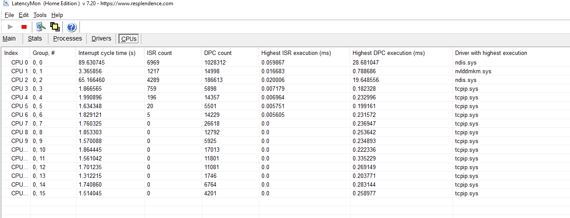Switch to the Stats tab
Image resolution: width=570 pixels, height=218 pixels.
tap(35, 38)
